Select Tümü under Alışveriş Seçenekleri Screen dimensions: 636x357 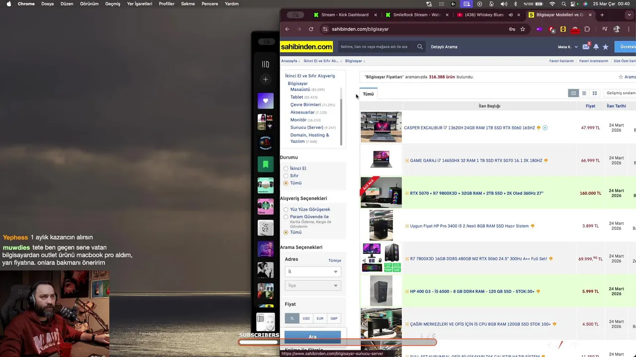pos(286,233)
